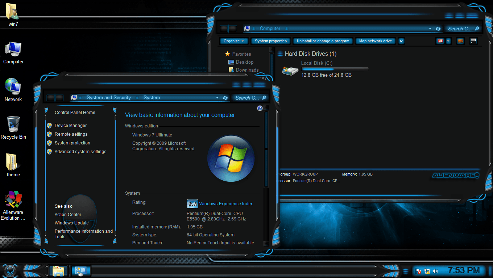Click the Local Disk (C:) drive icon

point(290,70)
